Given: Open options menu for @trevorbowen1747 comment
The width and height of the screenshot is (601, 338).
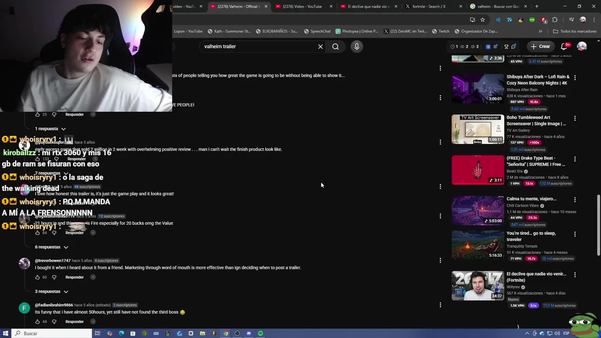Looking at the screenshot, I should click(x=440, y=261).
